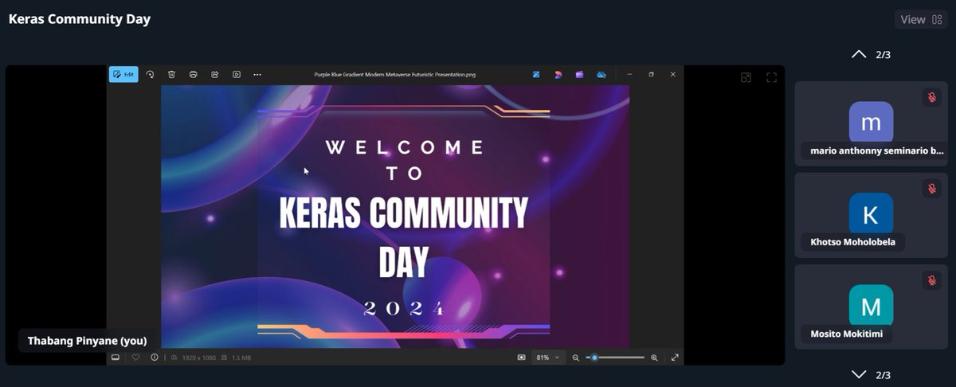Viewport: 956px width, 387px height.
Task: Click the 2/3 page indicator at top
Action: (883, 55)
